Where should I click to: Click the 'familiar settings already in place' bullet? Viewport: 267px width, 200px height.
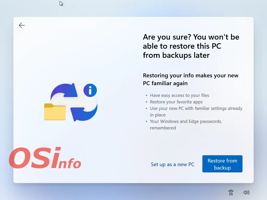tap(196, 111)
